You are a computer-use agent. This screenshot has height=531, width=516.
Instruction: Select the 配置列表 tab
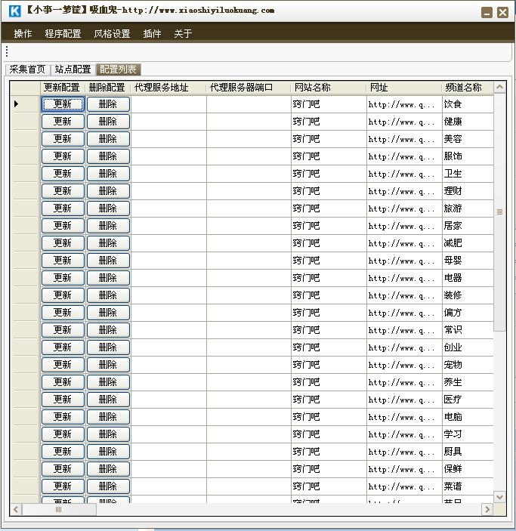pyautogui.click(x=118, y=69)
